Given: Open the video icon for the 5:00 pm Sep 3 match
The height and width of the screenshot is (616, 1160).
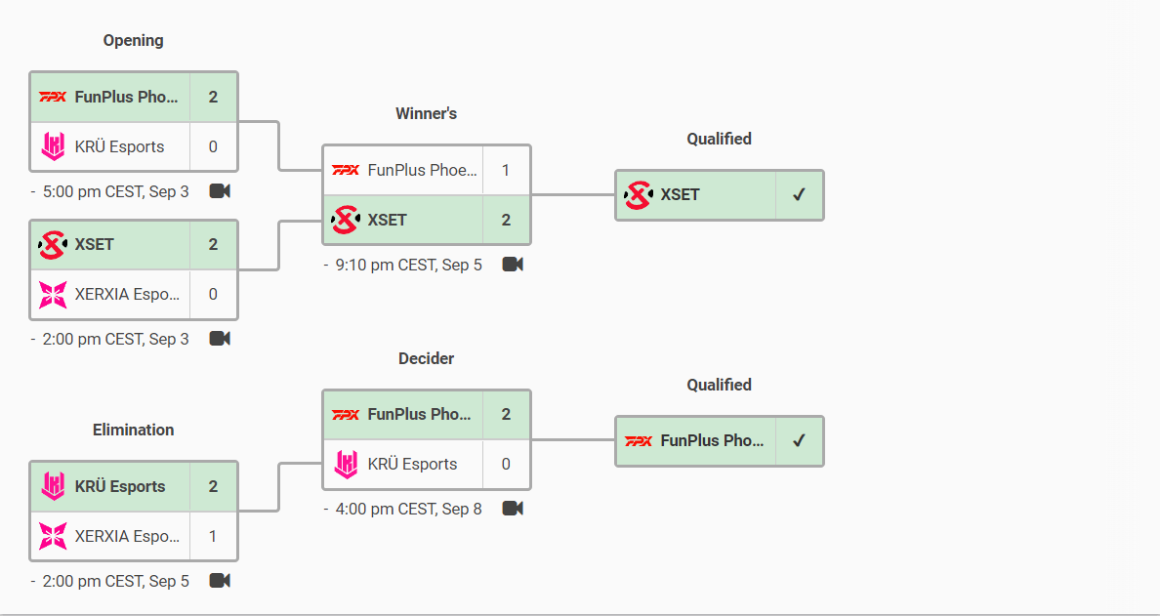Looking at the screenshot, I should pyautogui.click(x=220, y=191).
